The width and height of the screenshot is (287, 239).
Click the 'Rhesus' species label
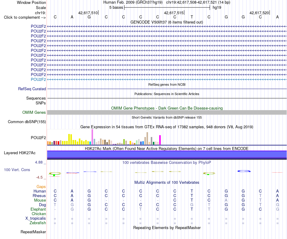point(39,196)
